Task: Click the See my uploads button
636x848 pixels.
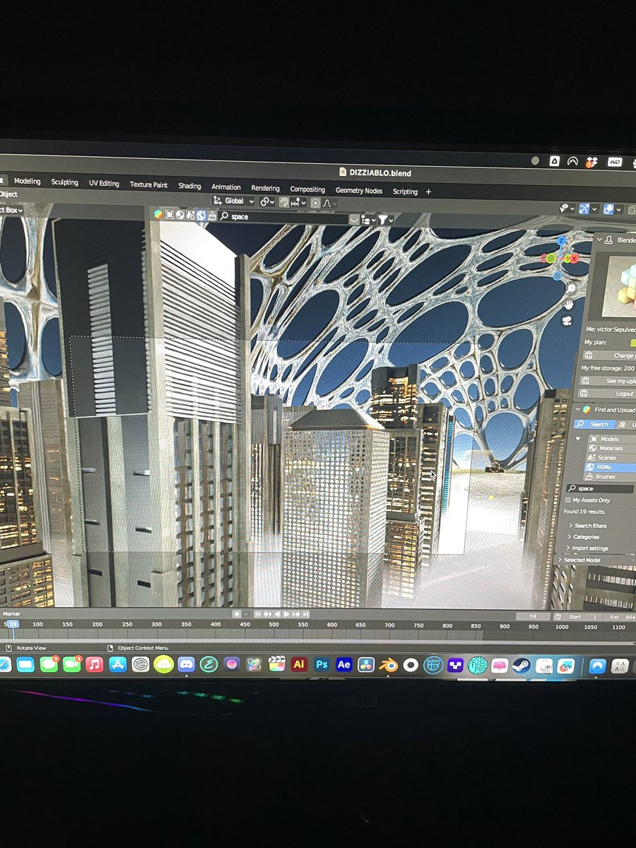Action: coord(606,380)
